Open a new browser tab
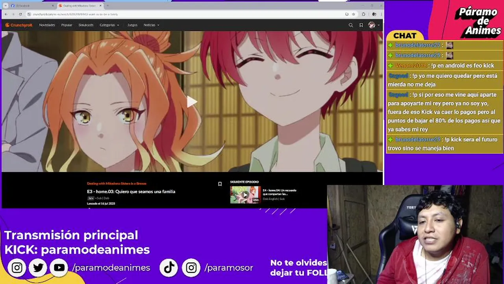 [x=107, y=6]
